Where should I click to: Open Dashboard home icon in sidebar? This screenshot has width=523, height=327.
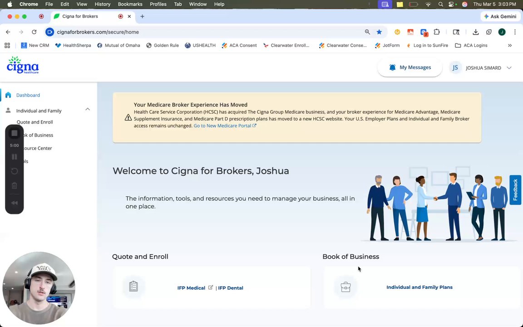click(x=8, y=95)
